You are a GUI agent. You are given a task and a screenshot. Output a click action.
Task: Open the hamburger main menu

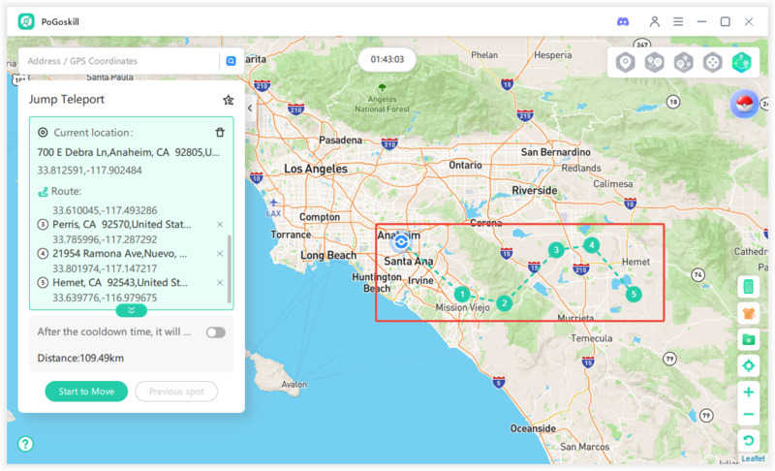[678, 21]
